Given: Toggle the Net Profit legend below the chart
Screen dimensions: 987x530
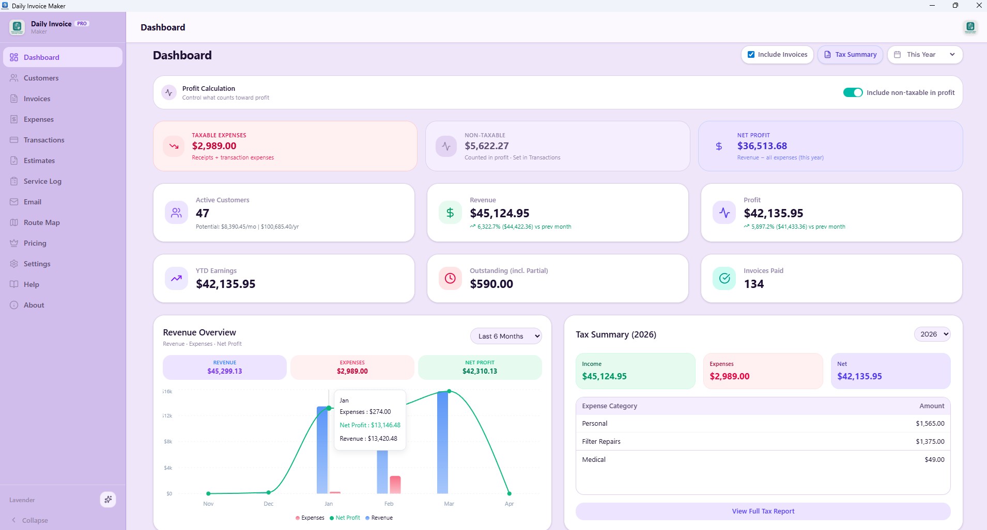Looking at the screenshot, I should 345,518.
